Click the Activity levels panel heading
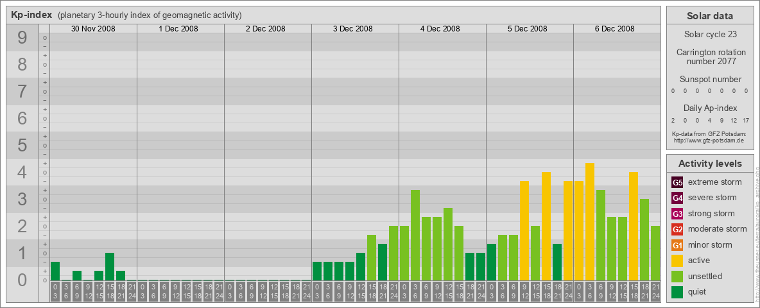This screenshot has width=760, height=308. click(709, 164)
